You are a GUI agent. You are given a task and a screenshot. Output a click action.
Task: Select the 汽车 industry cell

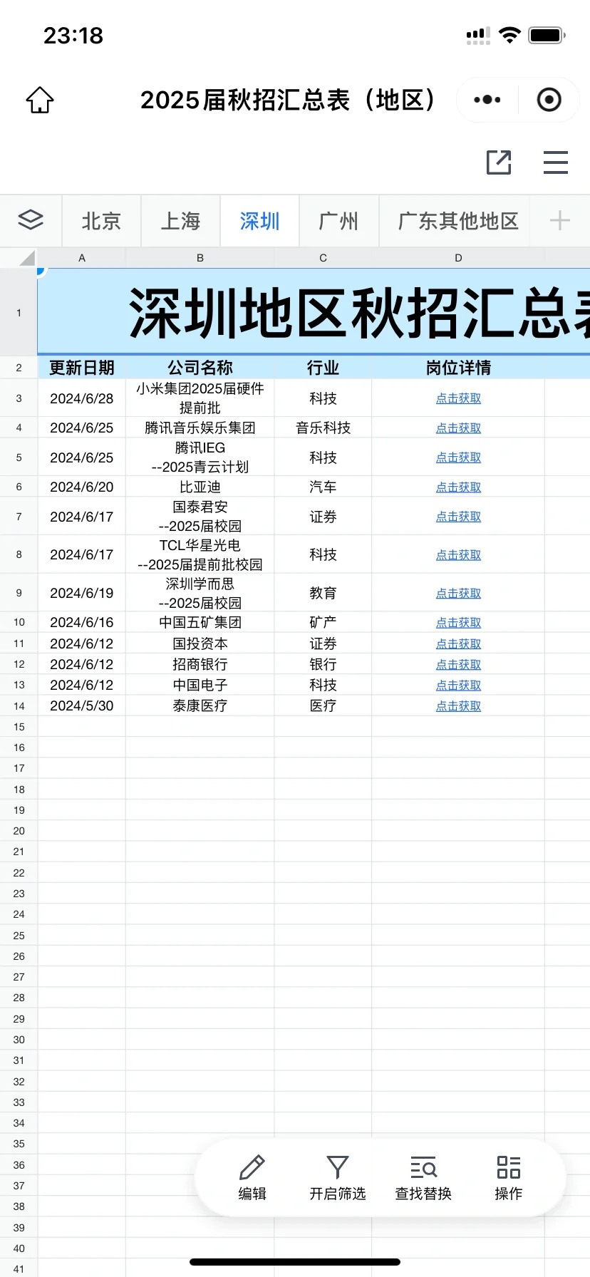point(323,487)
